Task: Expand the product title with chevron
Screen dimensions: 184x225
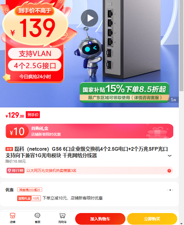Action: pos(170,156)
